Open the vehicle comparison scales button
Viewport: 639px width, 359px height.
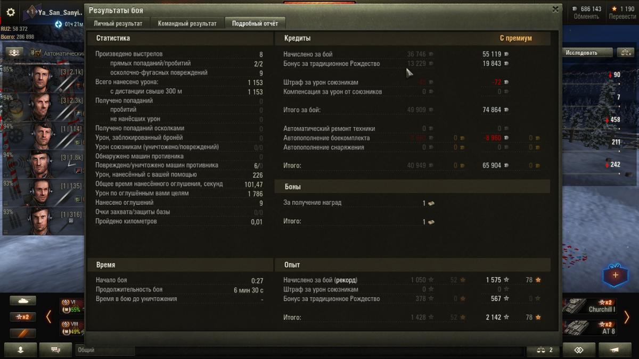[x=543, y=350]
